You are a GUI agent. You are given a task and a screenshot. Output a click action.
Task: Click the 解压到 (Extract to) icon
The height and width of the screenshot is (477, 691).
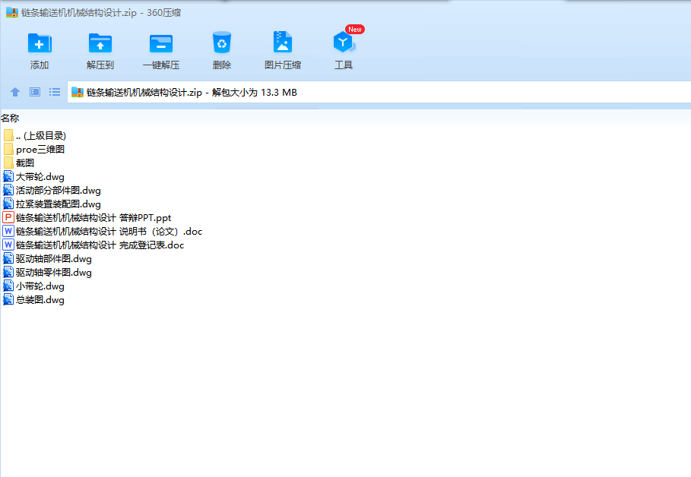coord(100,43)
